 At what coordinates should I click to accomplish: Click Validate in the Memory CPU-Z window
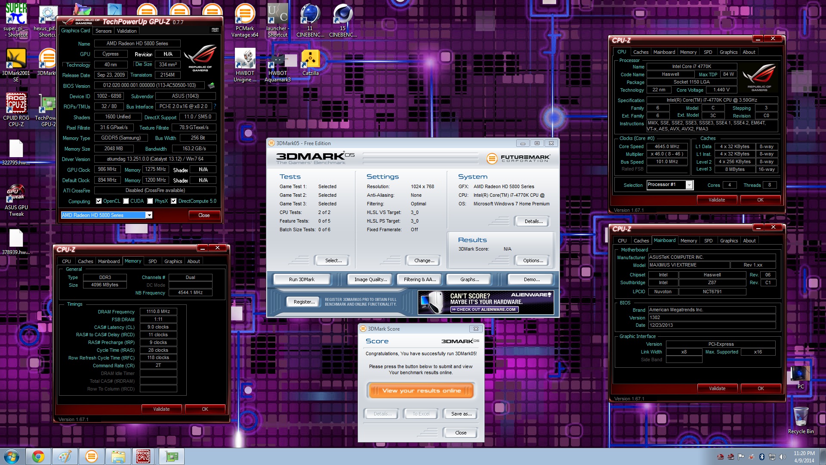point(161,409)
